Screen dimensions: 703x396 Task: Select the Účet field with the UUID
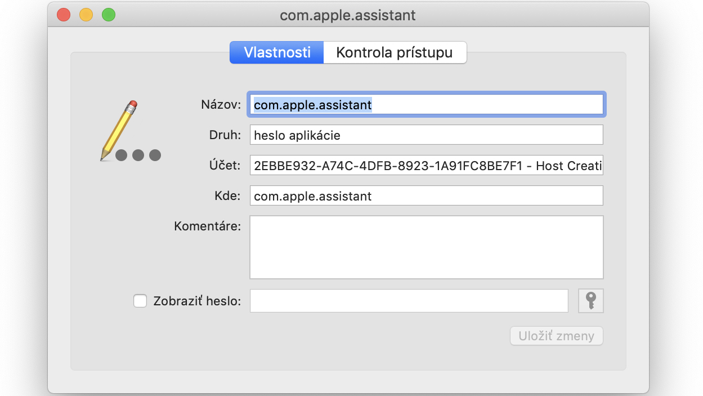(x=427, y=166)
